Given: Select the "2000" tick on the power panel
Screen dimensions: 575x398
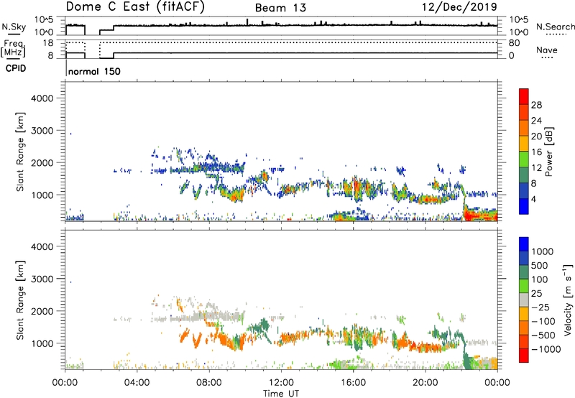Looking at the screenshot, I should point(42,162).
